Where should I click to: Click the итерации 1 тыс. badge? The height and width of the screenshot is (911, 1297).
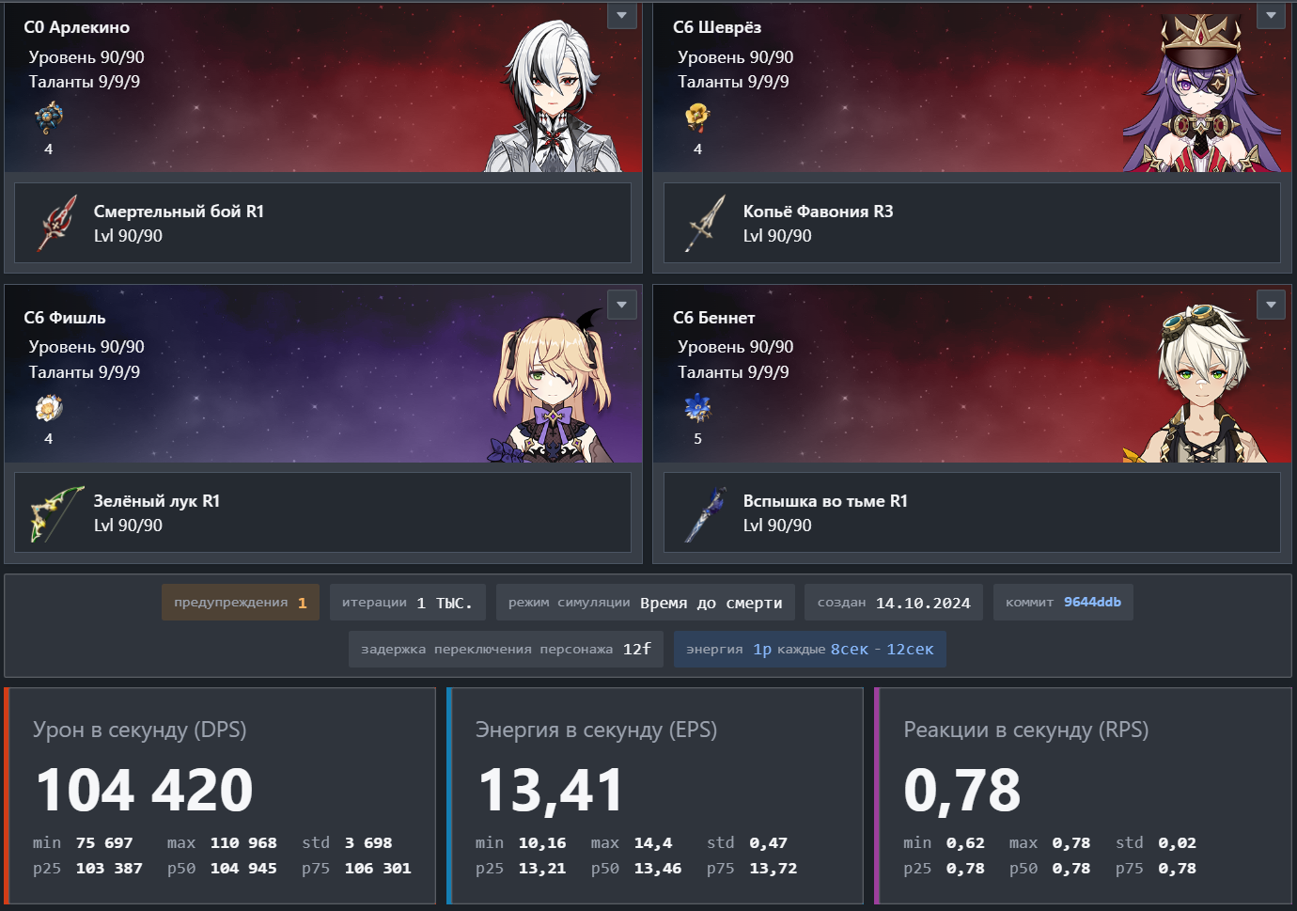point(407,603)
